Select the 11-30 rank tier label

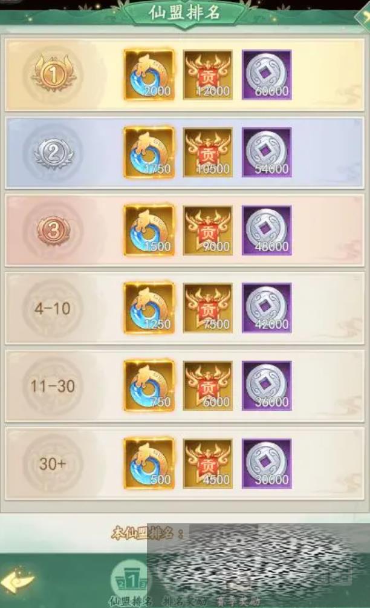[53, 386]
